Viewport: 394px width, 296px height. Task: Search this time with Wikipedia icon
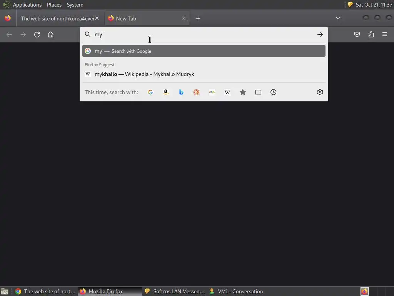pyautogui.click(x=227, y=92)
